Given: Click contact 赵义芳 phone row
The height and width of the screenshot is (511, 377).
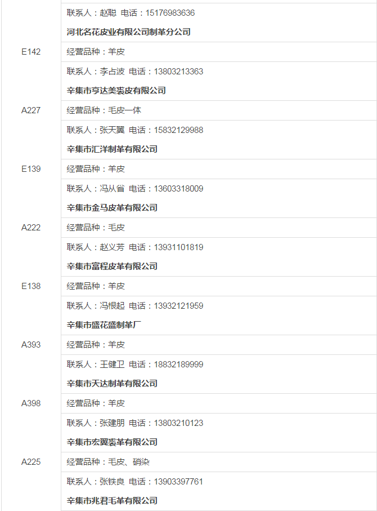Looking at the screenshot, I should pos(218,247).
